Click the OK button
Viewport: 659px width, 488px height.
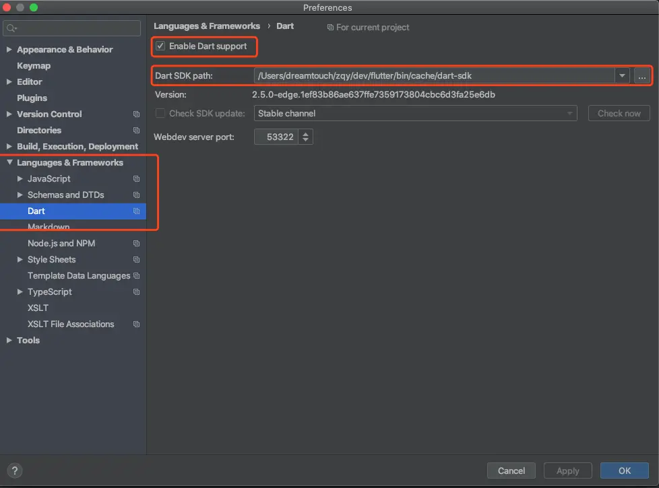click(624, 470)
